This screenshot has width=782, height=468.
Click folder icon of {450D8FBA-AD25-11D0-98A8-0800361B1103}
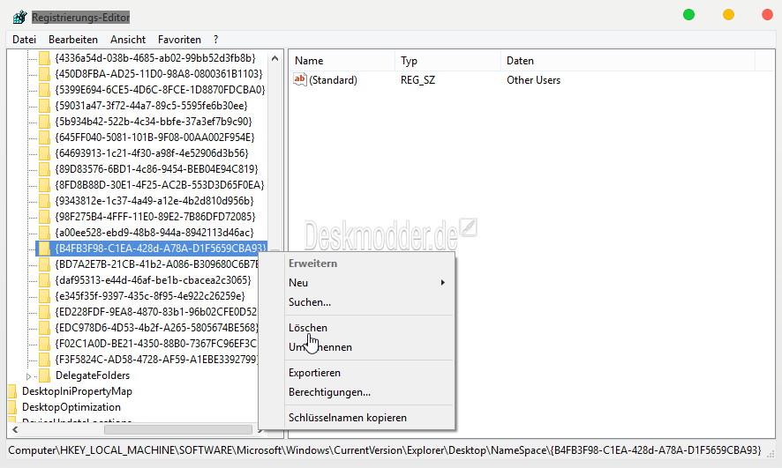coord(44,74)
